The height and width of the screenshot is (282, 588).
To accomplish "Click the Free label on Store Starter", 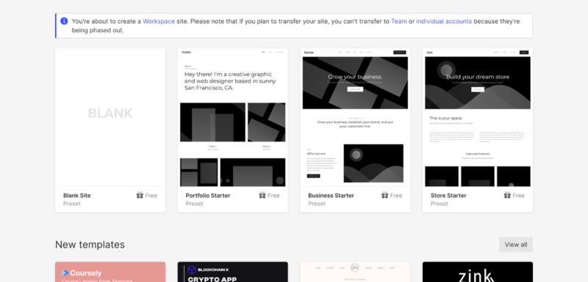I will [519, 196].
